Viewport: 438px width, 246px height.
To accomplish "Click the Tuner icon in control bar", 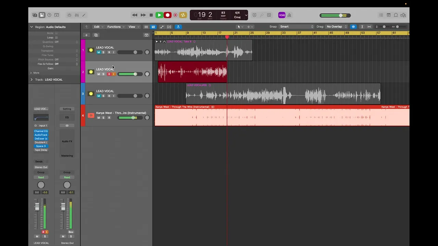I will point(262,15).
